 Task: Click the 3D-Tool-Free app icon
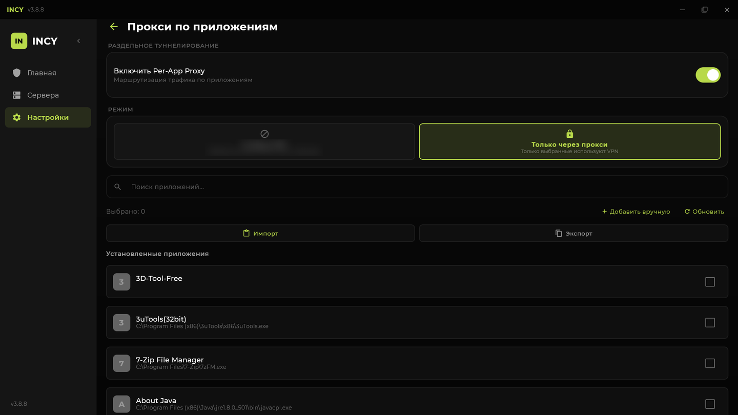(121, 282)
